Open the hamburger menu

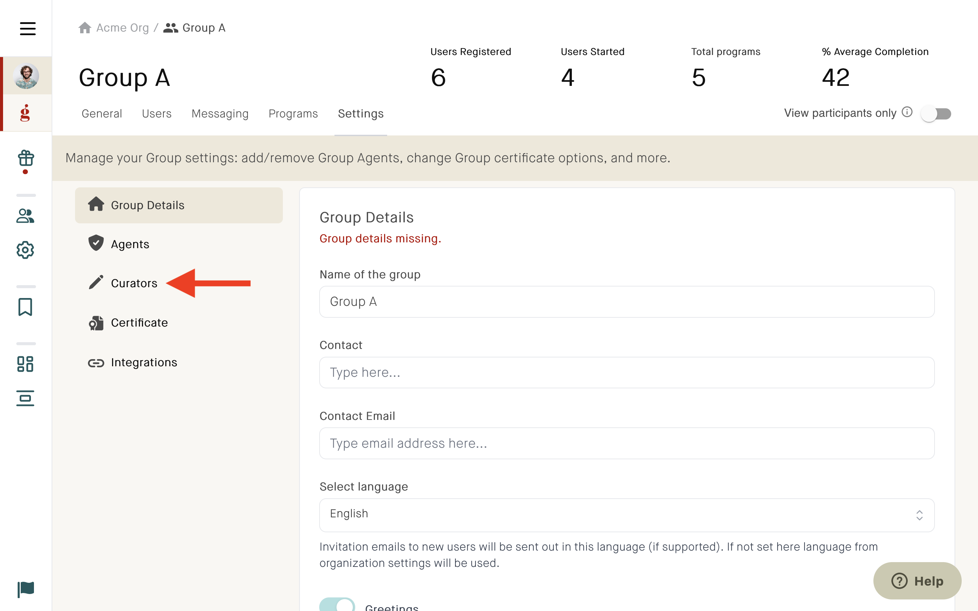[x=28, y=28]
